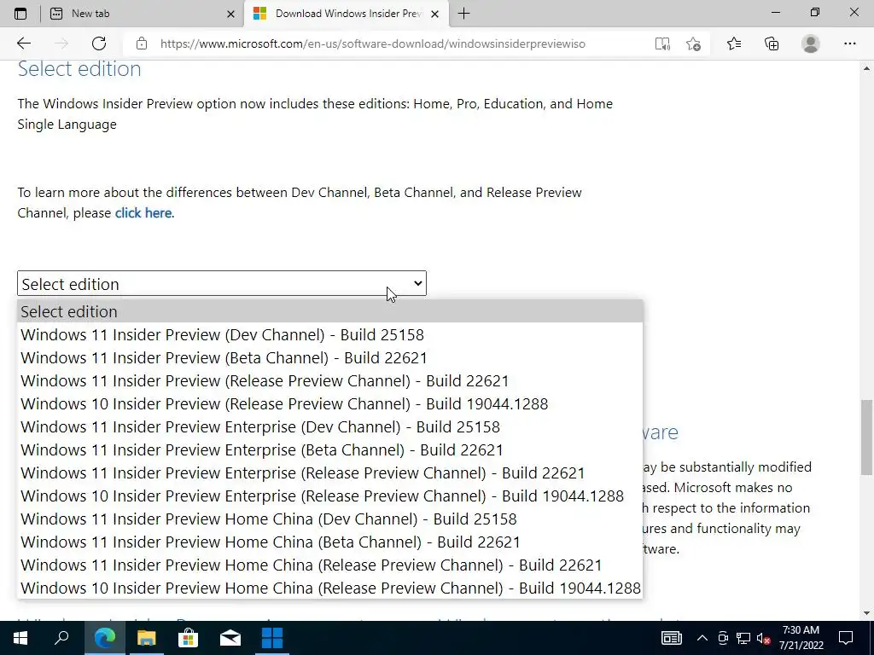Image resolution: width=874 pixels, height=655 pixels.
Task: Choose the 'Select edition' placeholder option
Action: [330, 311]
